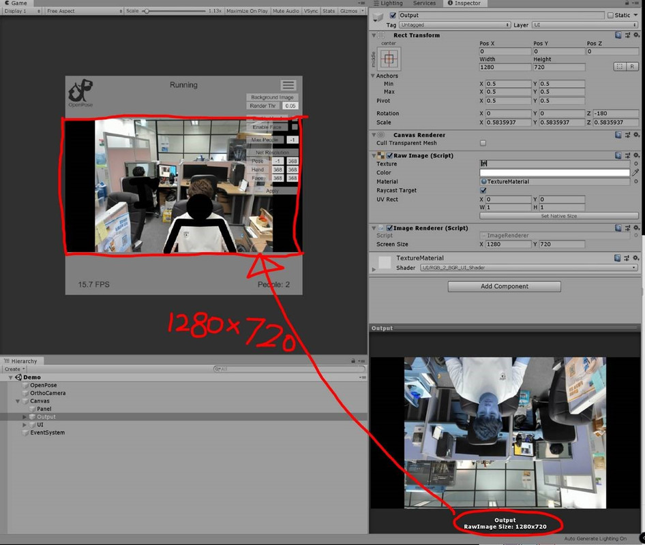The image size is (645, 545).
Task: Toggle Maximize On Play
Action: coord(247,11)
